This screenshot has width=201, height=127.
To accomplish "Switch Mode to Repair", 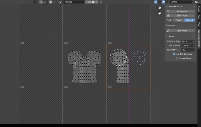I will (178, 20).
